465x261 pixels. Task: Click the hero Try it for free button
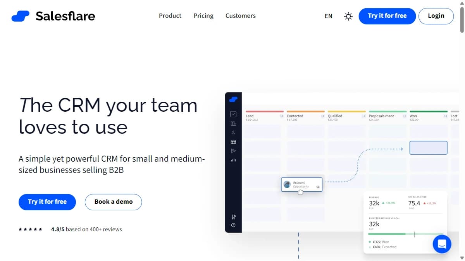(x=47, y=202)
